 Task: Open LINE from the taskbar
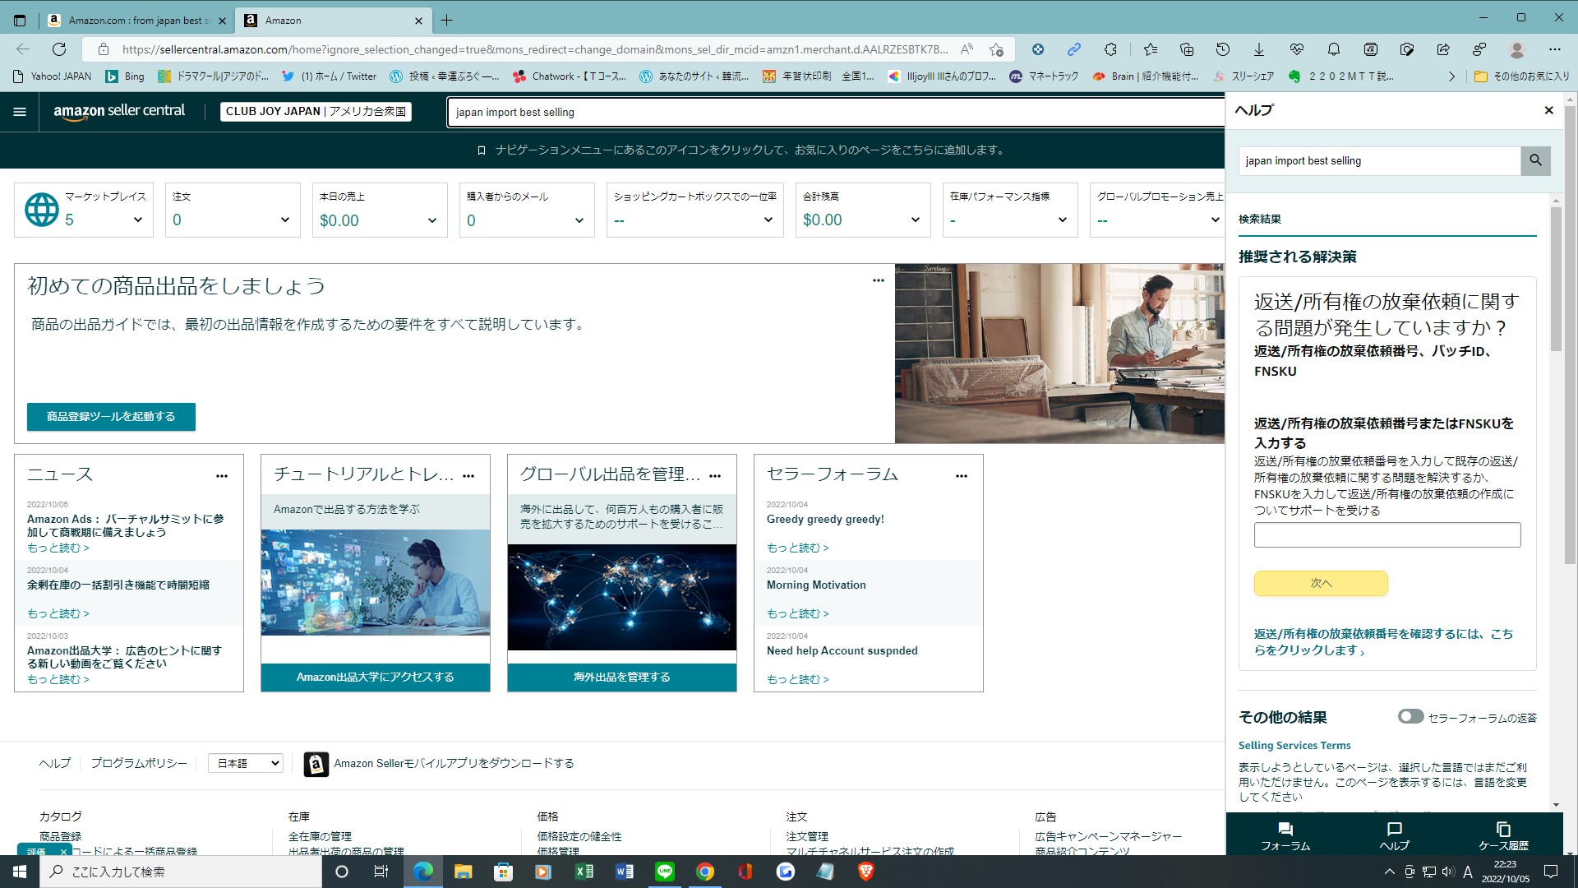coord(665,872)
